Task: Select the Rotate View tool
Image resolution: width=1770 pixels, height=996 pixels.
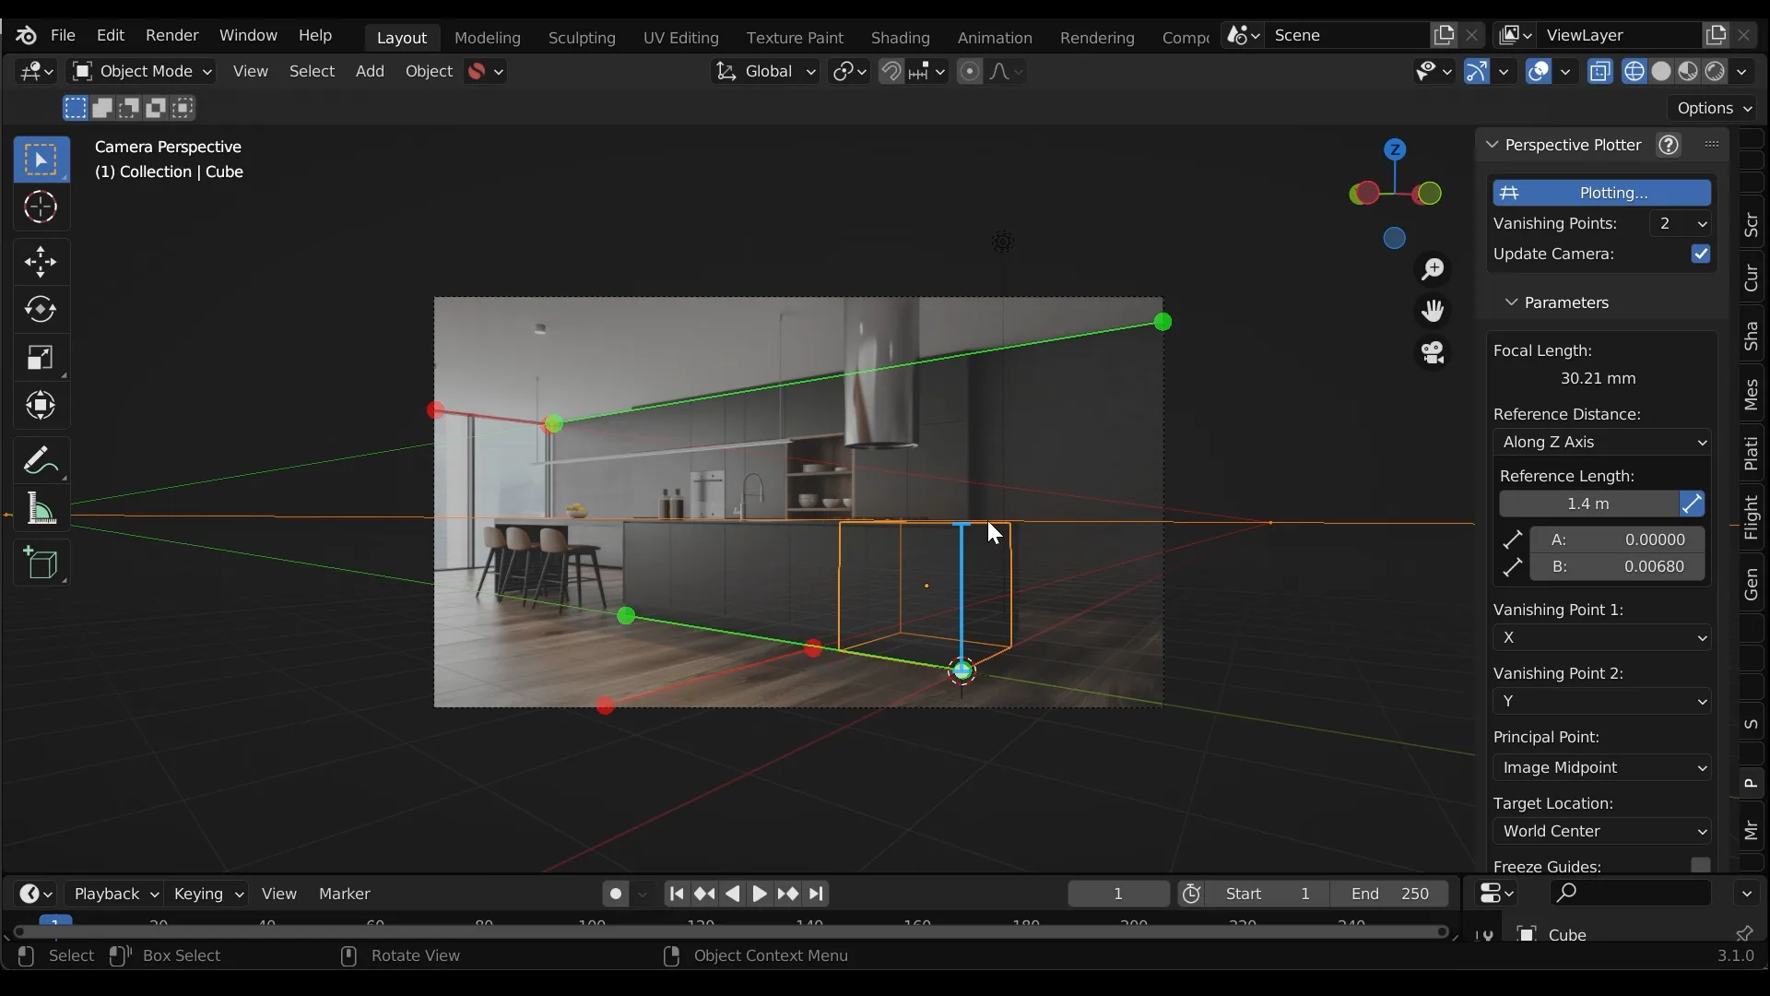Action: coord(415,954)
